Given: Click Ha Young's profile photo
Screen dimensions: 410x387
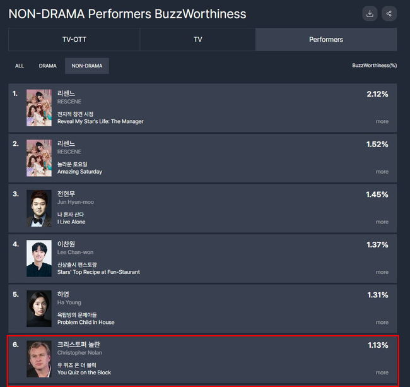Looking at the screenshot, I should coord(39,309).
